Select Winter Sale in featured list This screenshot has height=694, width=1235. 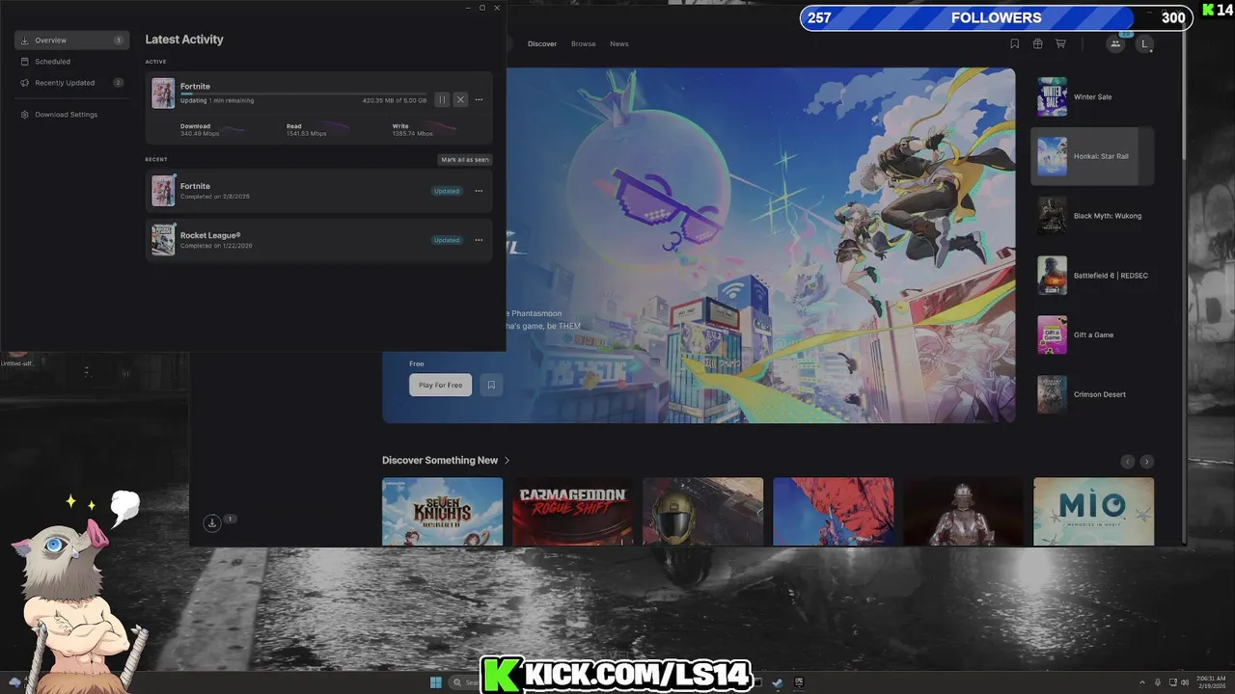(x=1092, y=96)
